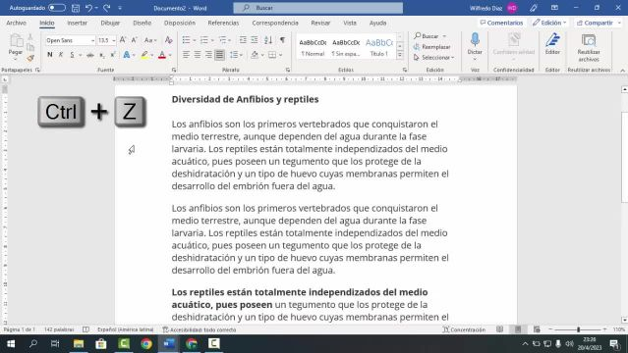Click the decrease indent icon
The height and width of the screenshot is (353, 628).
tap(243, 40)
